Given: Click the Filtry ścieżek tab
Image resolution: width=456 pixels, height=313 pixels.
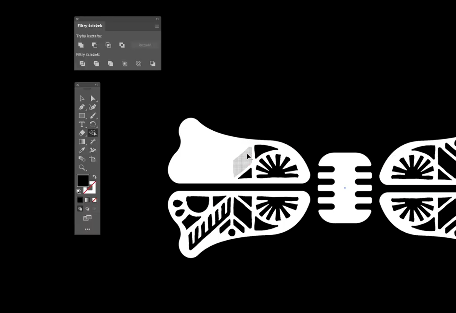Looking at the screenshot, I should [90, 26].
